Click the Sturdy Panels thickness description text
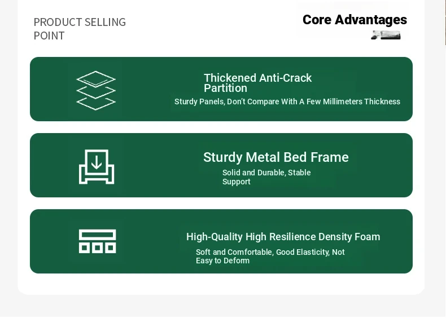The height and width of the screenshot is (331, 446). click(x=287, y=101)
